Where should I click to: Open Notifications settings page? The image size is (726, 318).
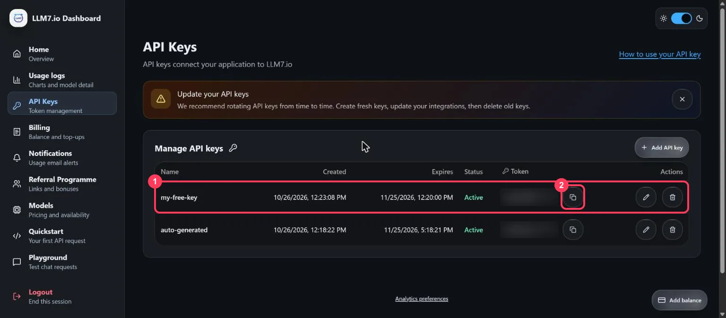point(62,158)
